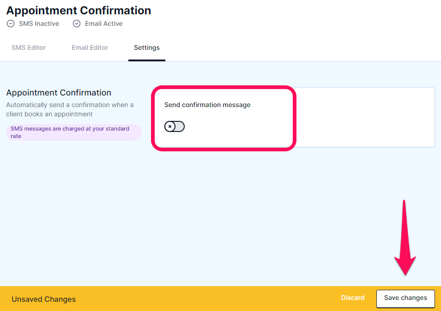Click the Email Active status label
Image resolution: width=441 pixels, height=311 pixels.
click(104, 24)
